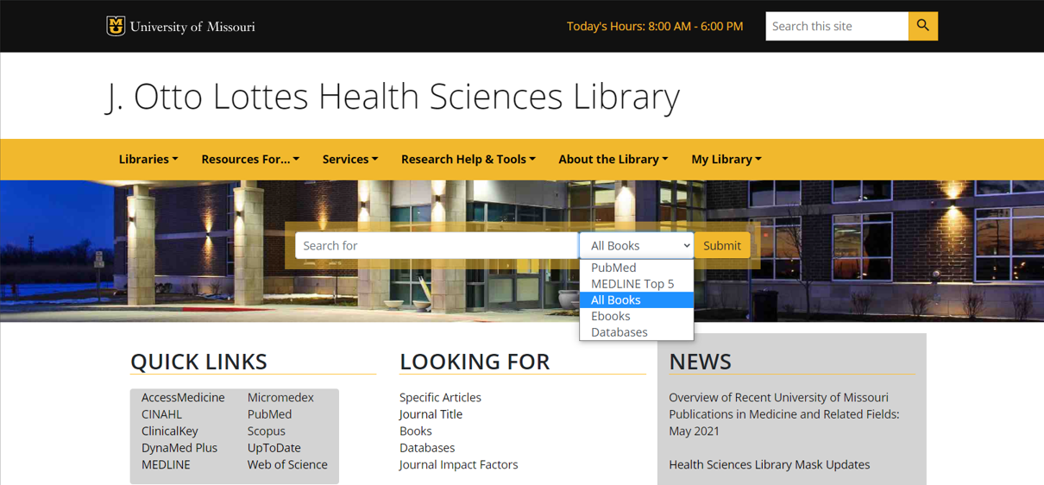Open Research Help & Tools menu
Screen dimensions: 1044x485
[x=468, y=159]
